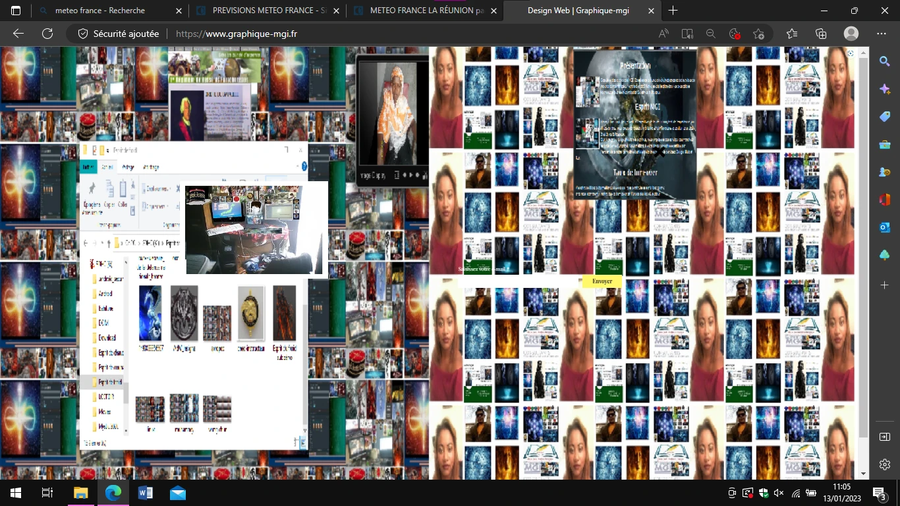
Task: Open the Outlook icon in sidebar
Action: [x=884, y=227]
